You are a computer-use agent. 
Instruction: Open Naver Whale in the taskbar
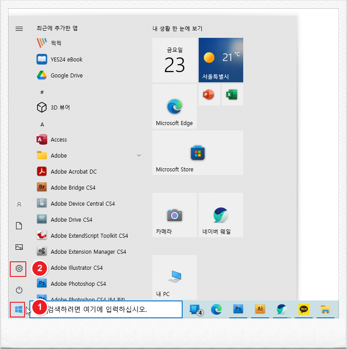click(x=282, y=309)
